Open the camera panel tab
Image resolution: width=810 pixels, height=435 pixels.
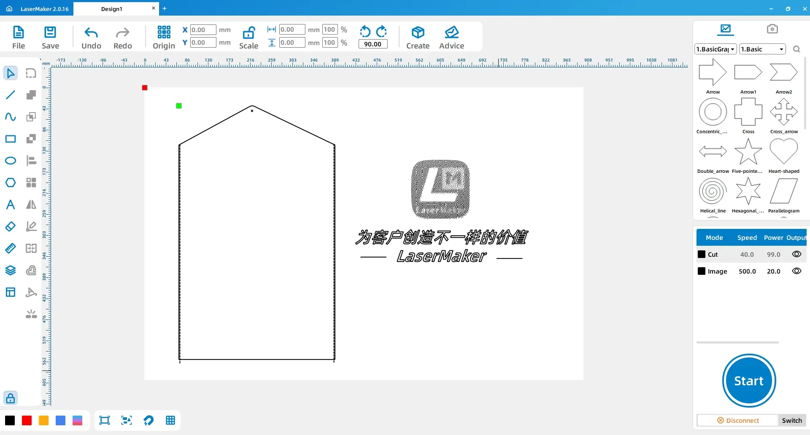click(772, 29)
